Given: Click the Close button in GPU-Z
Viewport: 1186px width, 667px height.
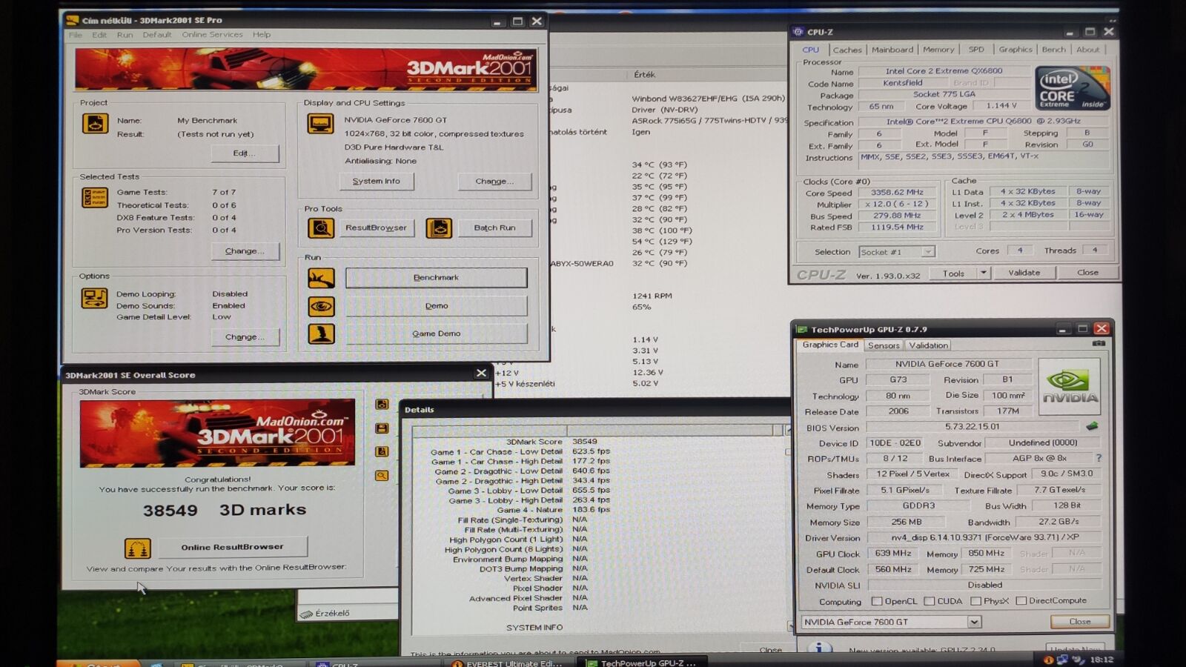Looking at the screenshot, I should (1080, 622).
